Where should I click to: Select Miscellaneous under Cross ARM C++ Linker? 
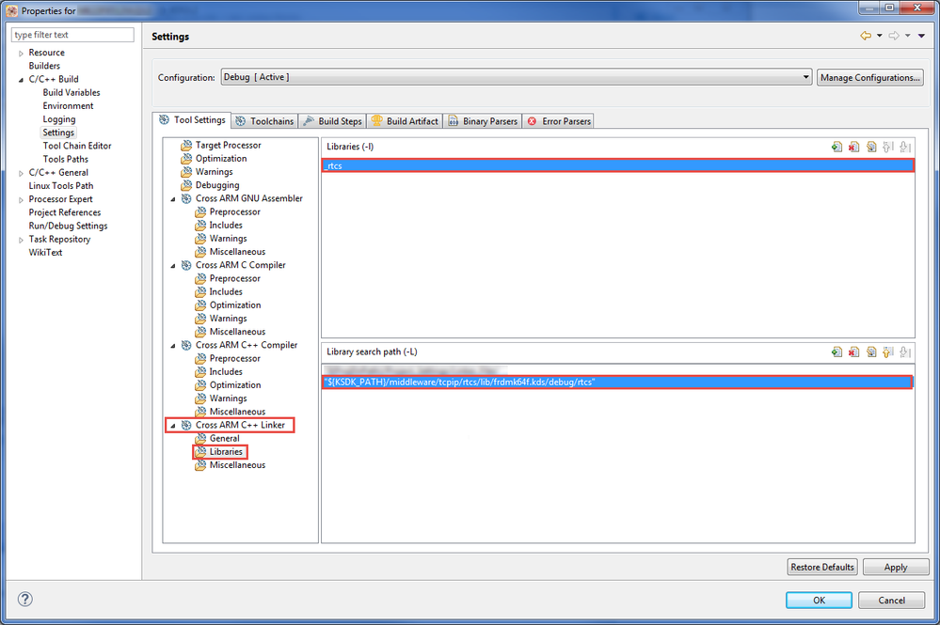237,465
